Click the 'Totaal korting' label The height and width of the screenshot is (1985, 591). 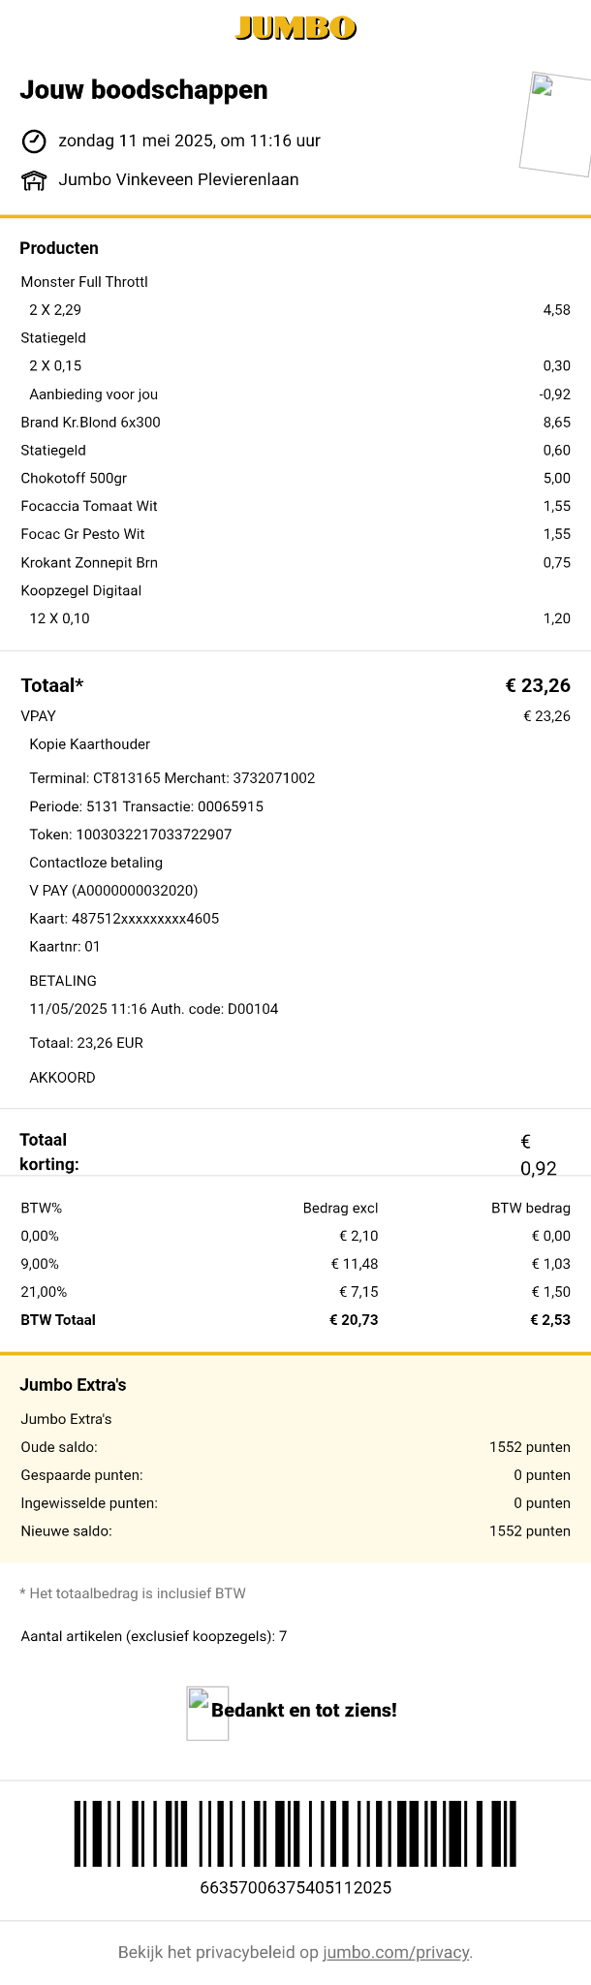pyautogui.click(x=49, y=1151)
